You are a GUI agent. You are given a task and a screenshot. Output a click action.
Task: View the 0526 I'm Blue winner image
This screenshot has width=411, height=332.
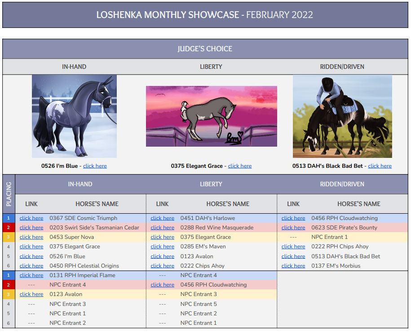click(x=74, y=116)
